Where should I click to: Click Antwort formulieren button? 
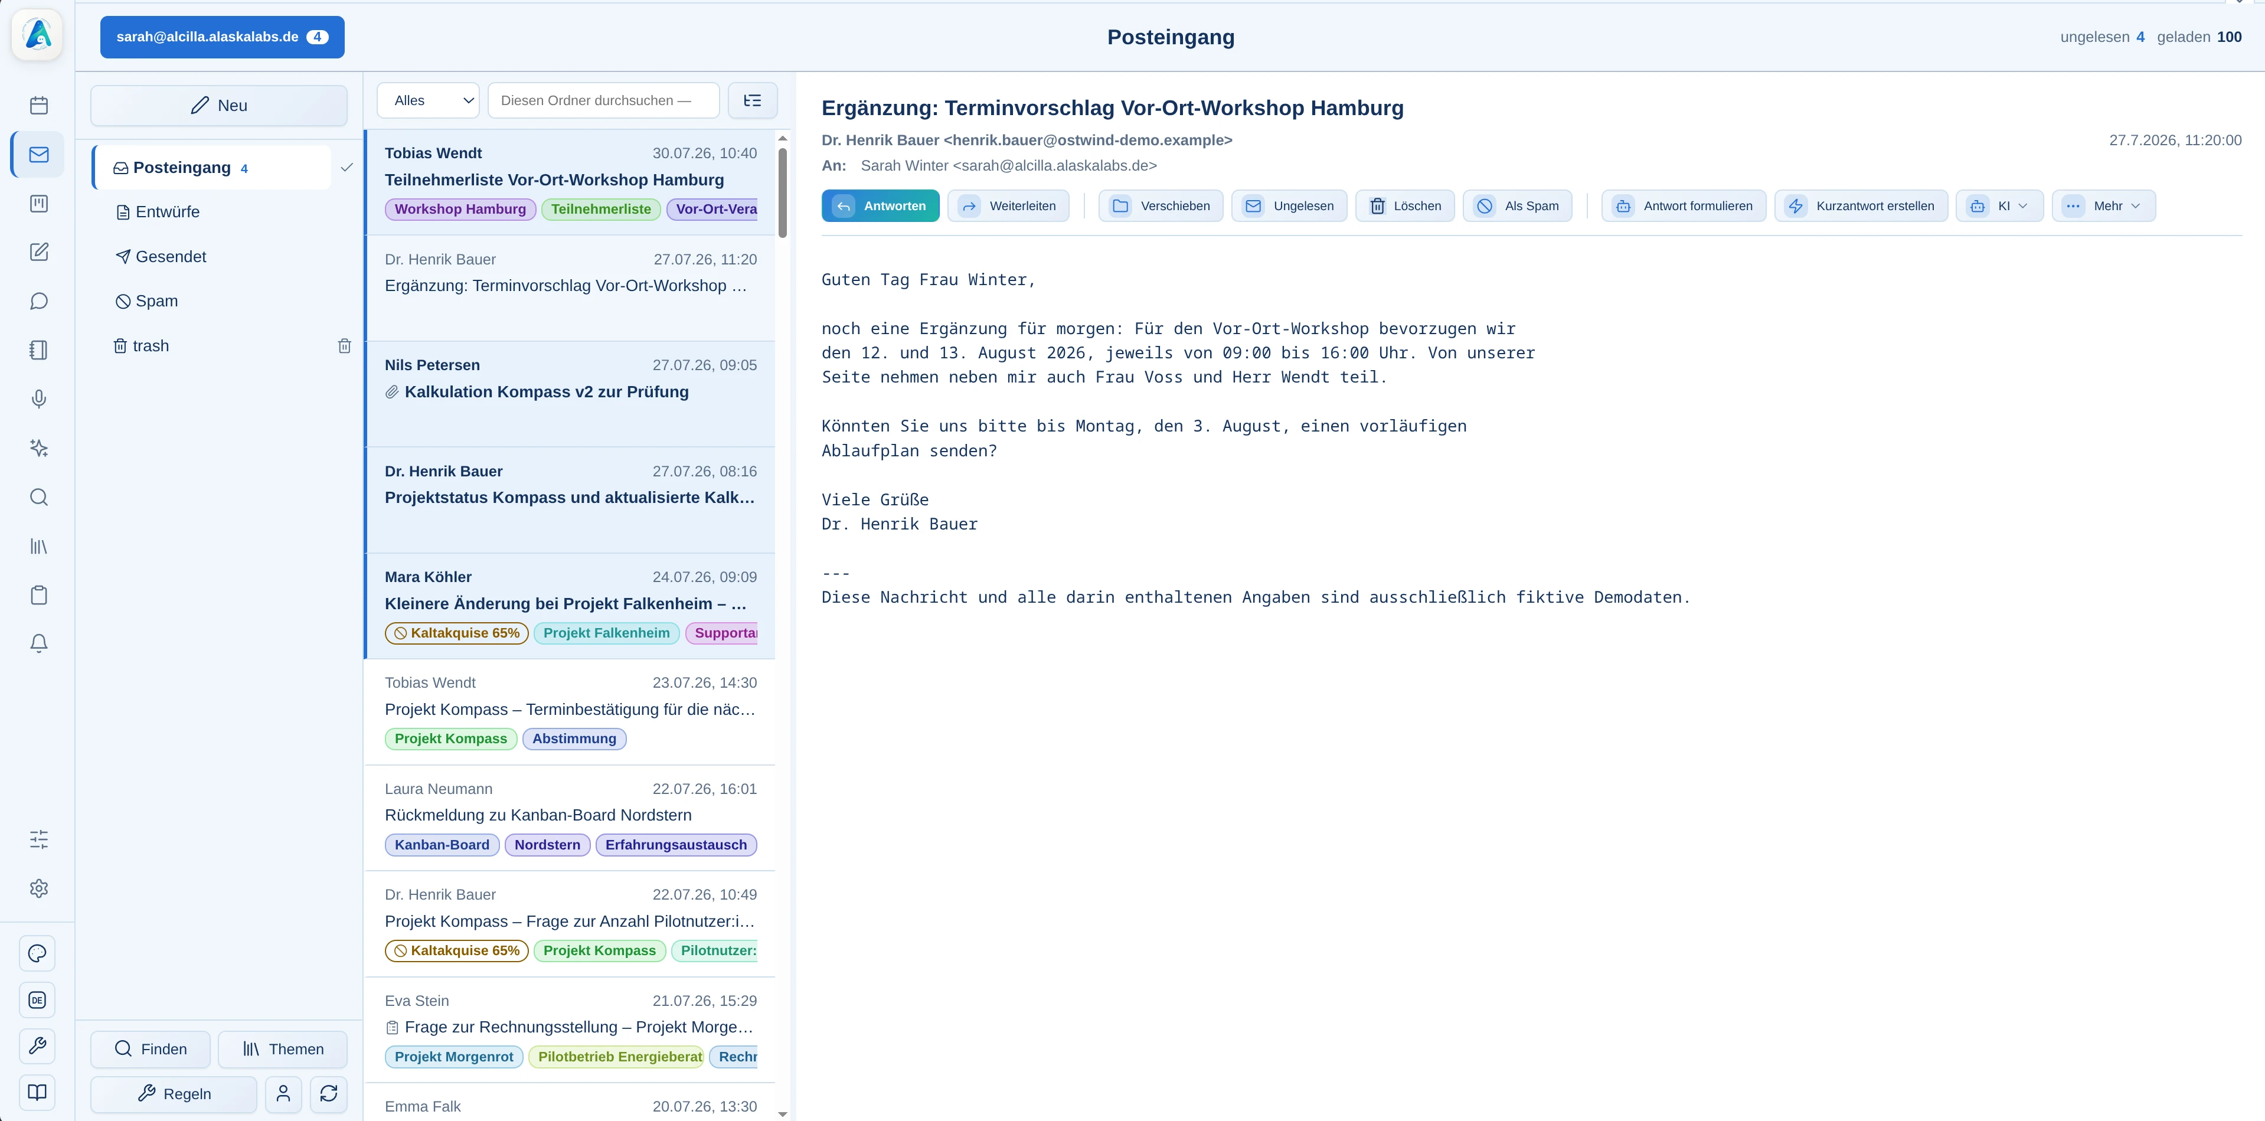1684,206
